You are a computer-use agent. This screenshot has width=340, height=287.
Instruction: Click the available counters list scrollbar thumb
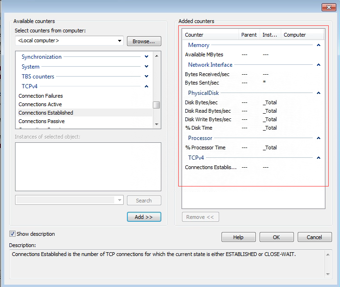pos(156,105)
